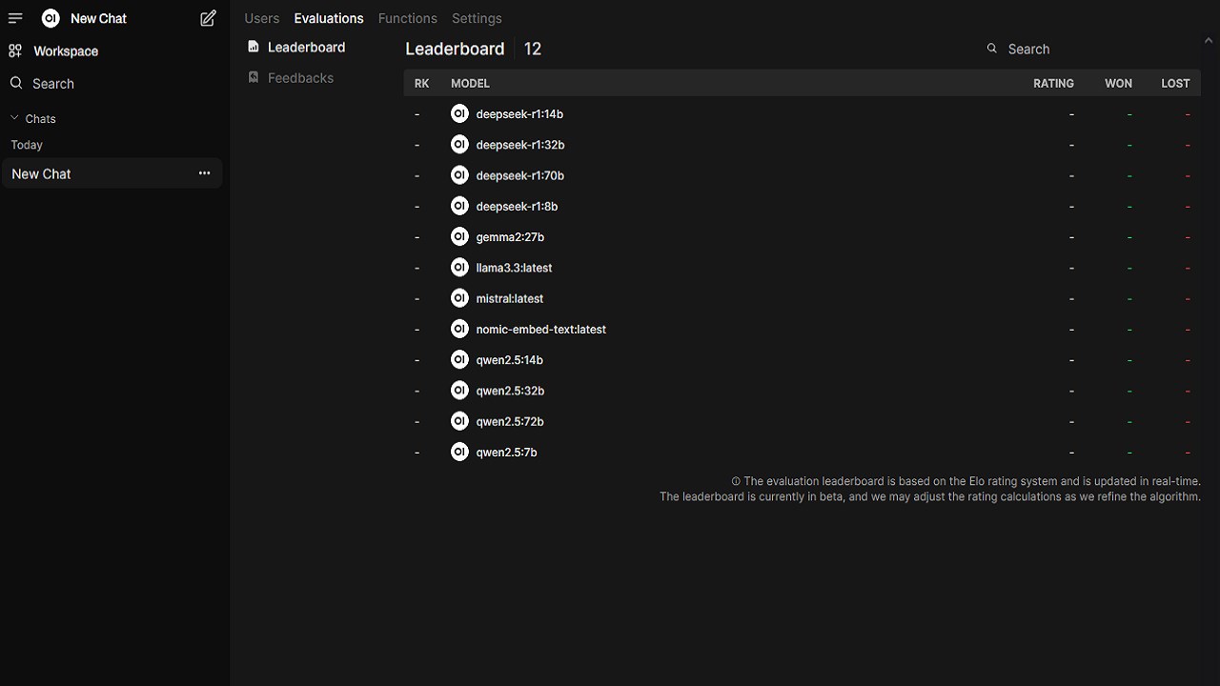Click the Feedbacks document icon

tap(254, 77)
